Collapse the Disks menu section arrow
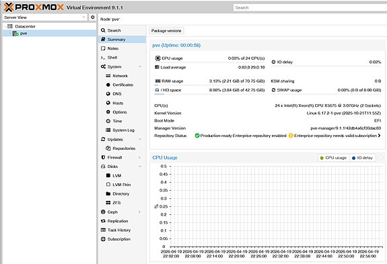This screenshot has height=264, width=387. [x=140, y=167]
